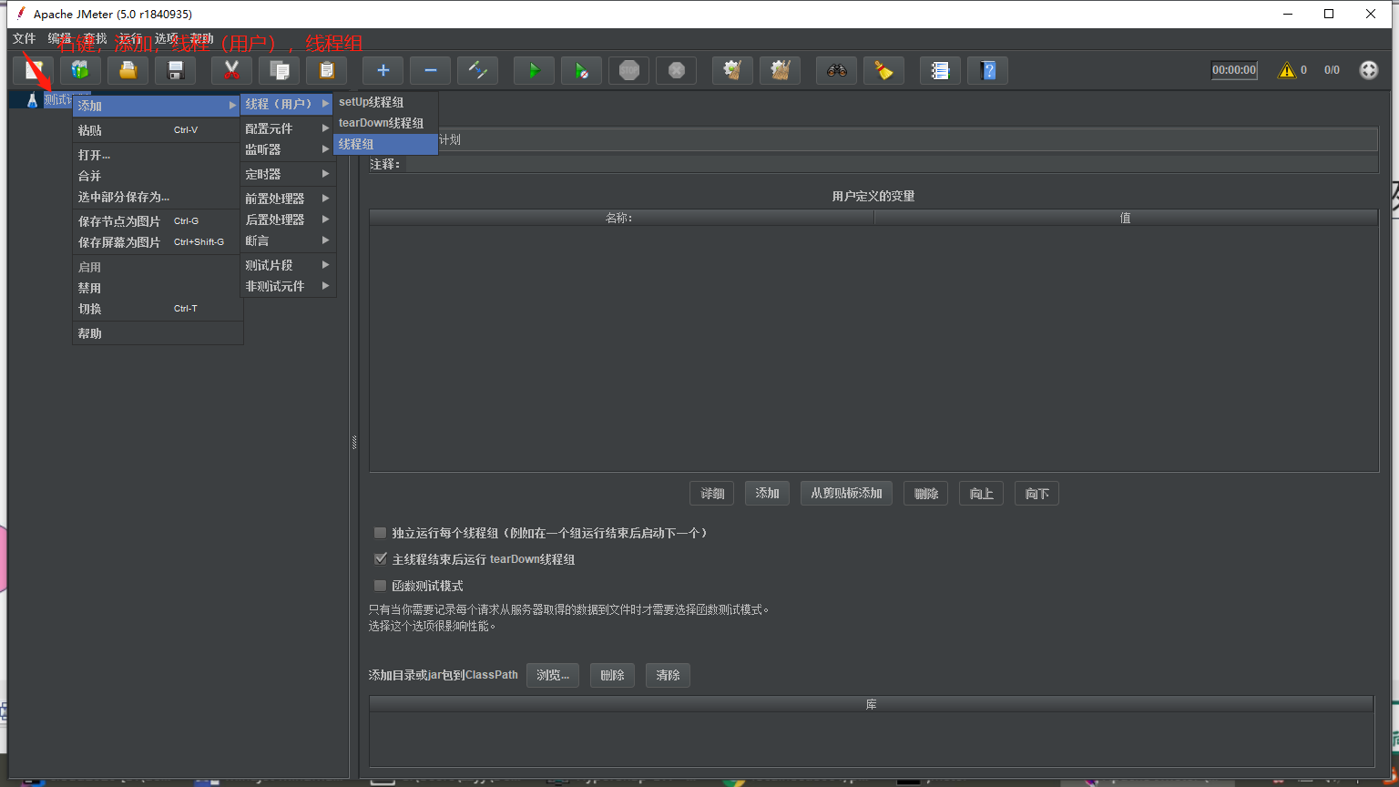This screenshot has width=1399, height=787.
Task: Disable 主线程结束后运行 tearDown线程组
Action: tap(380, 558)
